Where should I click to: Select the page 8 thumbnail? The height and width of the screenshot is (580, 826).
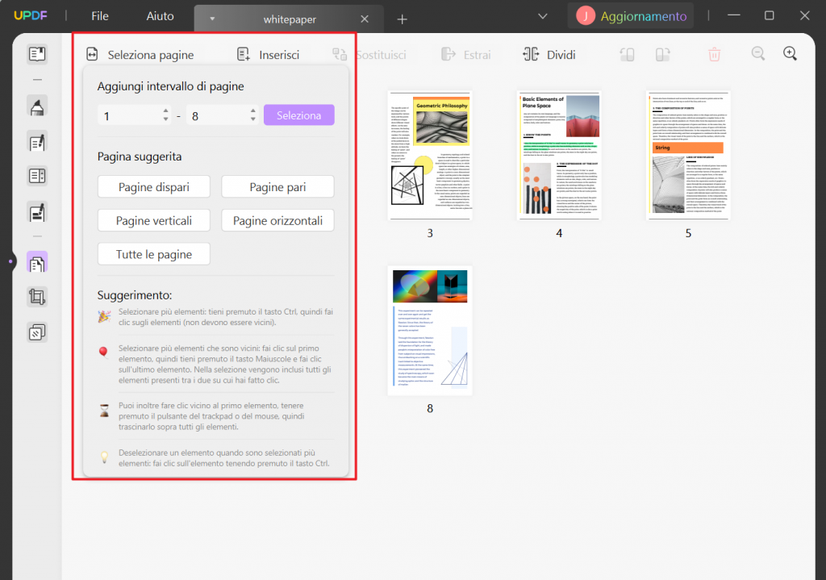[x=430, y=331]
